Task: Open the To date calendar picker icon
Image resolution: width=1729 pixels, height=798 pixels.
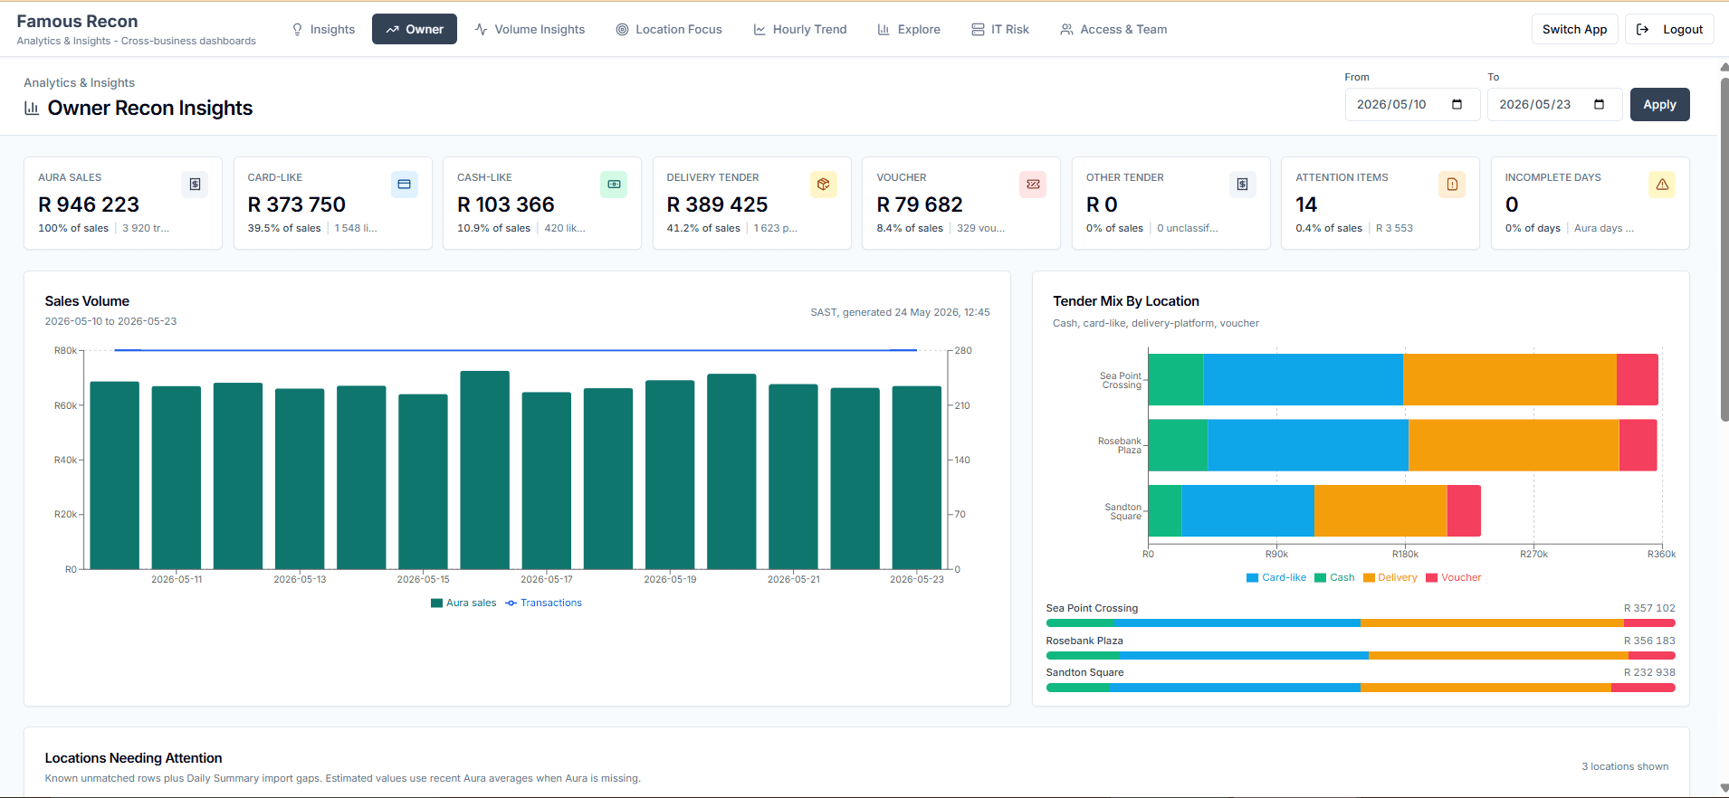Action: [x=1599, y=104]
